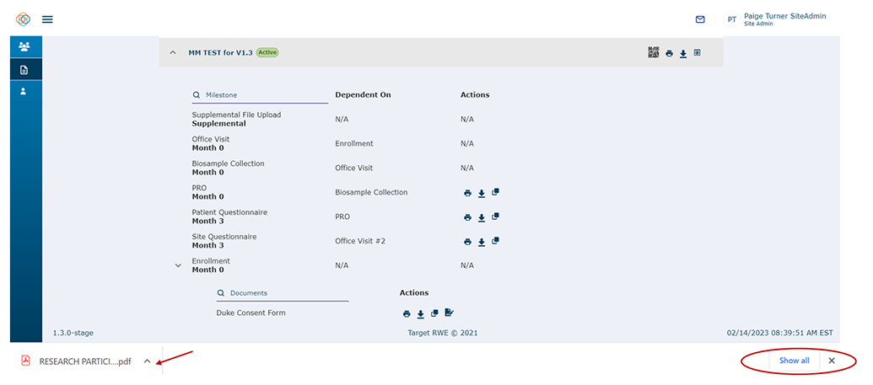
Task: Click Show all downloads
Action: 794,361
